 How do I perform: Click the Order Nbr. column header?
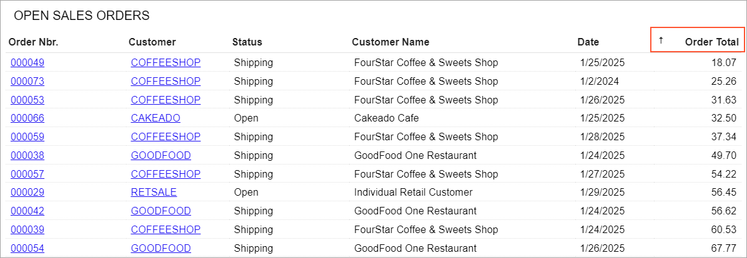pos(33,42)
